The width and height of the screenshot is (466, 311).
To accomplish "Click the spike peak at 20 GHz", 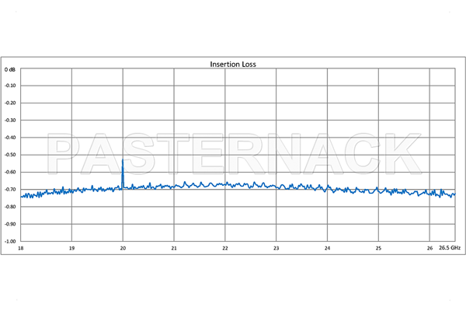I will click(123, 161).
